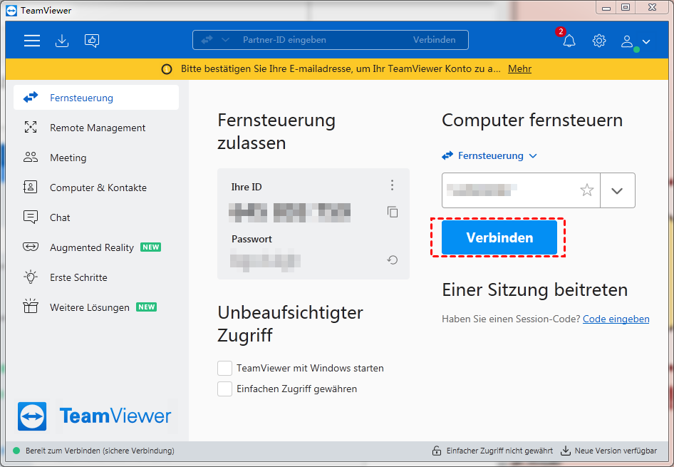
Task: Click the feedback thumbs-up icon
Action: coord(92,41)
